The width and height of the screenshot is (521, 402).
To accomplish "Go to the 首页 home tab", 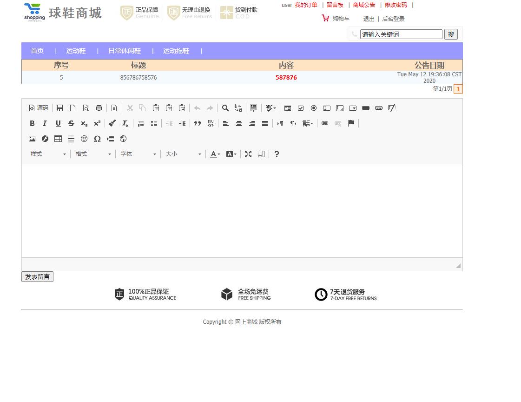I will (37, 51).
